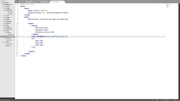This screenshot has height=101, width=180.
Task: Collapse the controllers folder arrow
Action: pyautogui.click(x=4, y=10)
